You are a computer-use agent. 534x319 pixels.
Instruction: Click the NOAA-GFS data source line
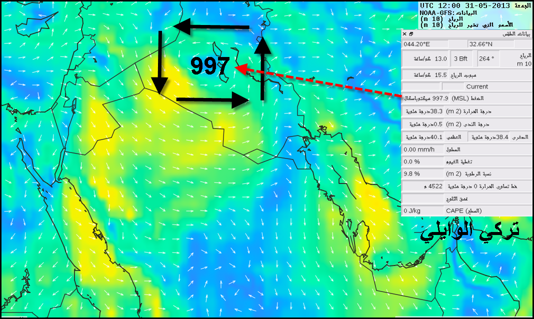click(x=448, y=13)
